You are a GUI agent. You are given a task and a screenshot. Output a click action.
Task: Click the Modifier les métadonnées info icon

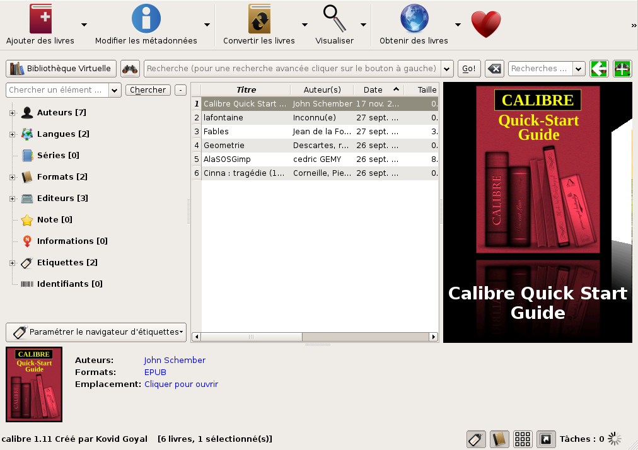(x=146, y=19)
